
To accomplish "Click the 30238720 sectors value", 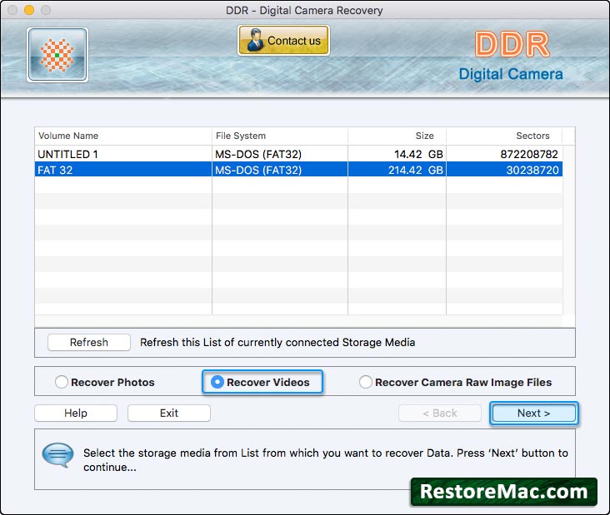I will coord(532,170).
